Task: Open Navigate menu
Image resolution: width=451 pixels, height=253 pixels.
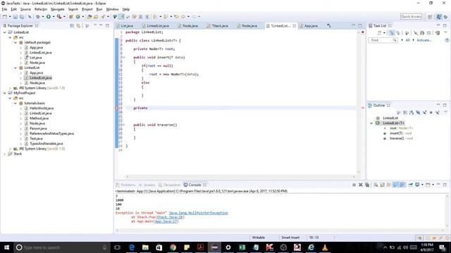Action: pyautogui.click(x=58, y=9)
